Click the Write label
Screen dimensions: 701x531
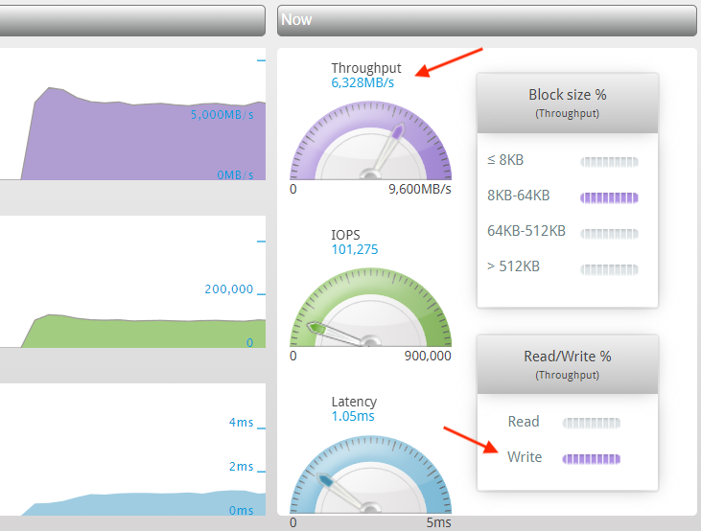(x=525, y=457)
